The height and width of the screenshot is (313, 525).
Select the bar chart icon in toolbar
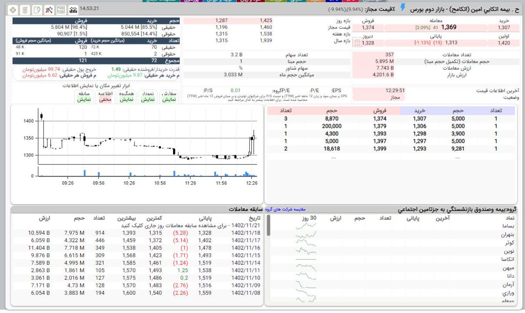[73, 9]
